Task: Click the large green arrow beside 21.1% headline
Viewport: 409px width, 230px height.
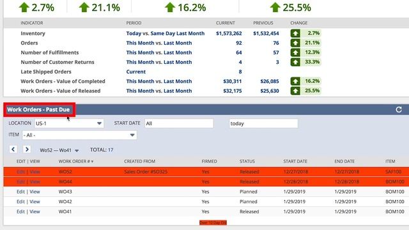Action: pos(84,7)
